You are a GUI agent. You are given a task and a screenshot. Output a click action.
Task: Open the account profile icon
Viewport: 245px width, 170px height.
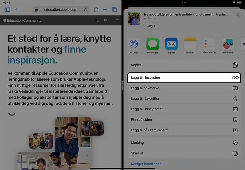[x=105, y=20]
